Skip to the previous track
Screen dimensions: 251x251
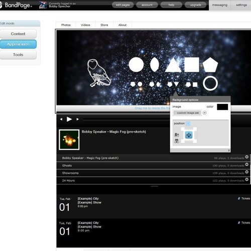tap(61, 119)
